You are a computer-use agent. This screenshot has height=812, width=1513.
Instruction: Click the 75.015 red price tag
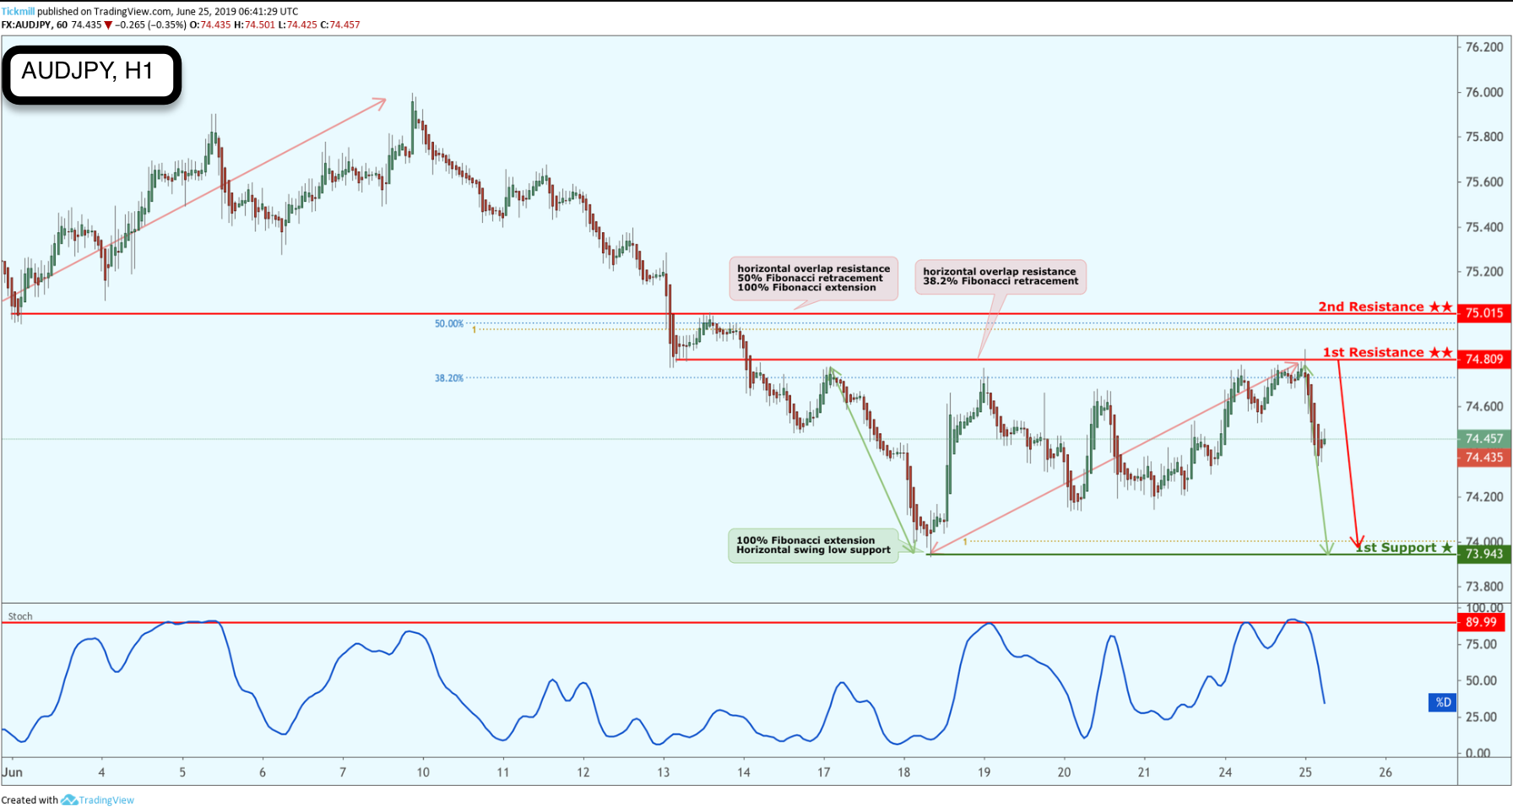(1484, 313)
